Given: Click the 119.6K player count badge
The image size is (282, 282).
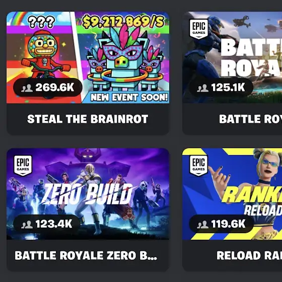Looking at the screenshot, I should point(221,224).
